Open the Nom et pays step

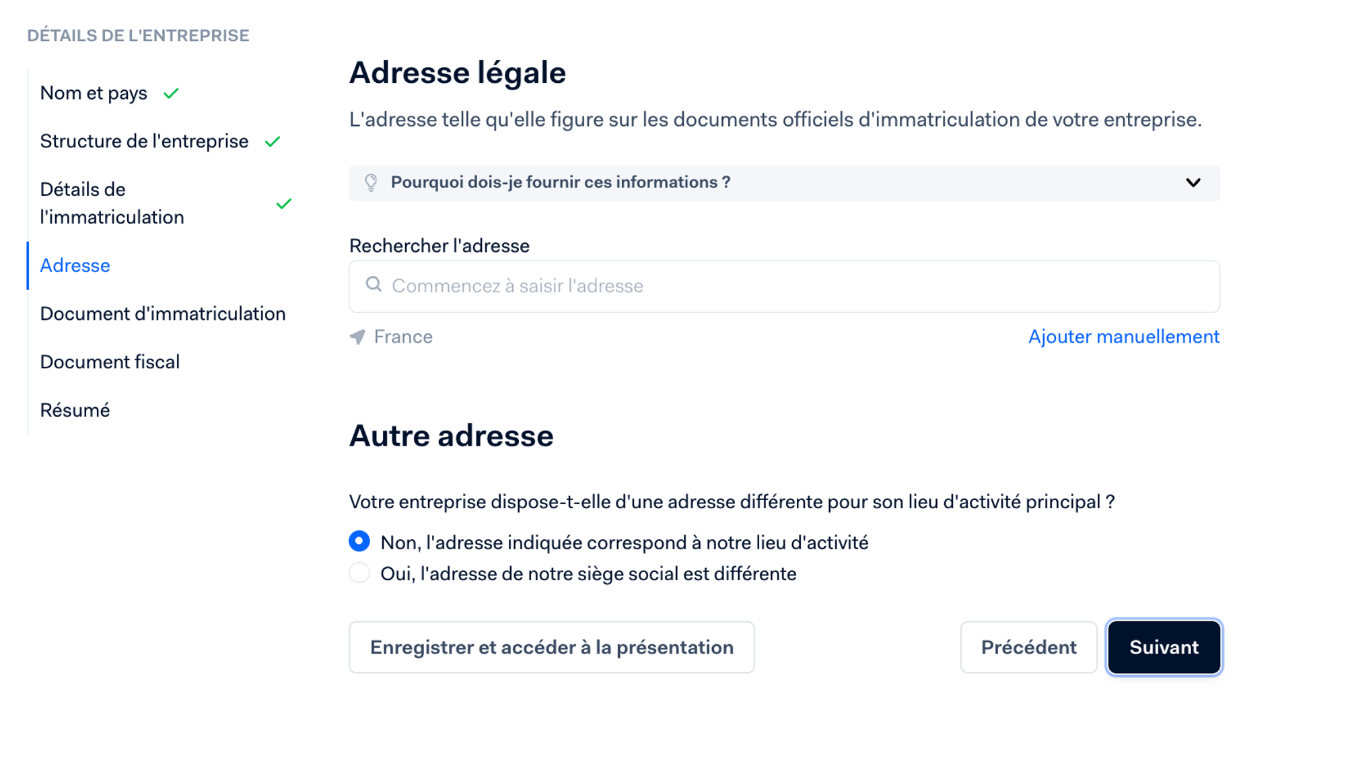tap(94, 93)
